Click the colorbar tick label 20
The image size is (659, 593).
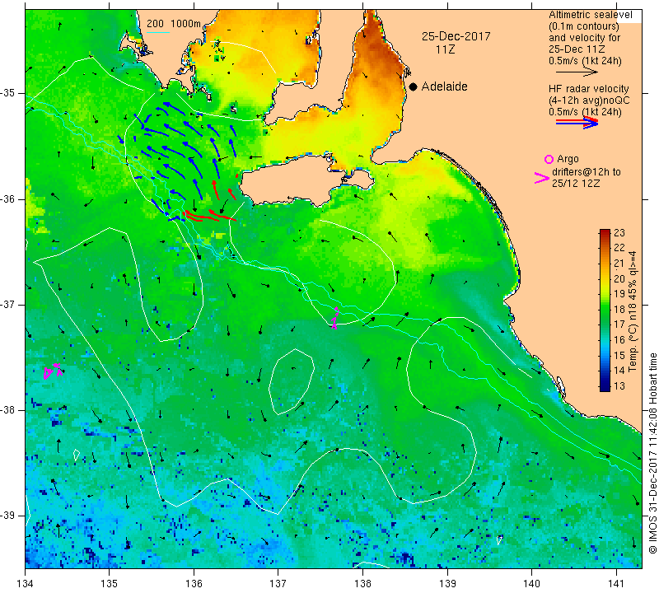[x=619, y=278]
